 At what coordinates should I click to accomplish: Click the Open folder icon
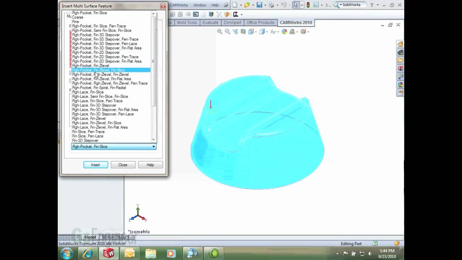pyautogui.click(x=247, y=5)
